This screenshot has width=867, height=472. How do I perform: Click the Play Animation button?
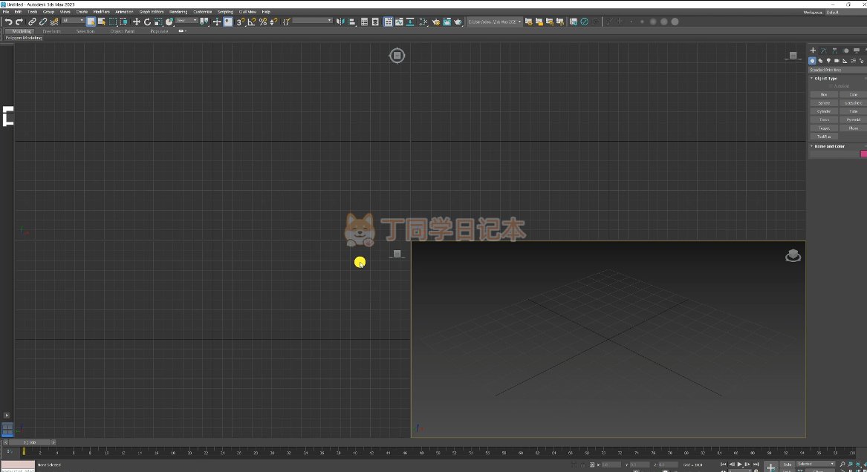click(739, 464)
